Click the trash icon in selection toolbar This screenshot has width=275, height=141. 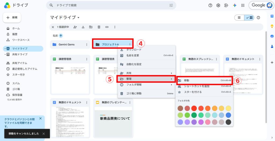coord(99,27)
